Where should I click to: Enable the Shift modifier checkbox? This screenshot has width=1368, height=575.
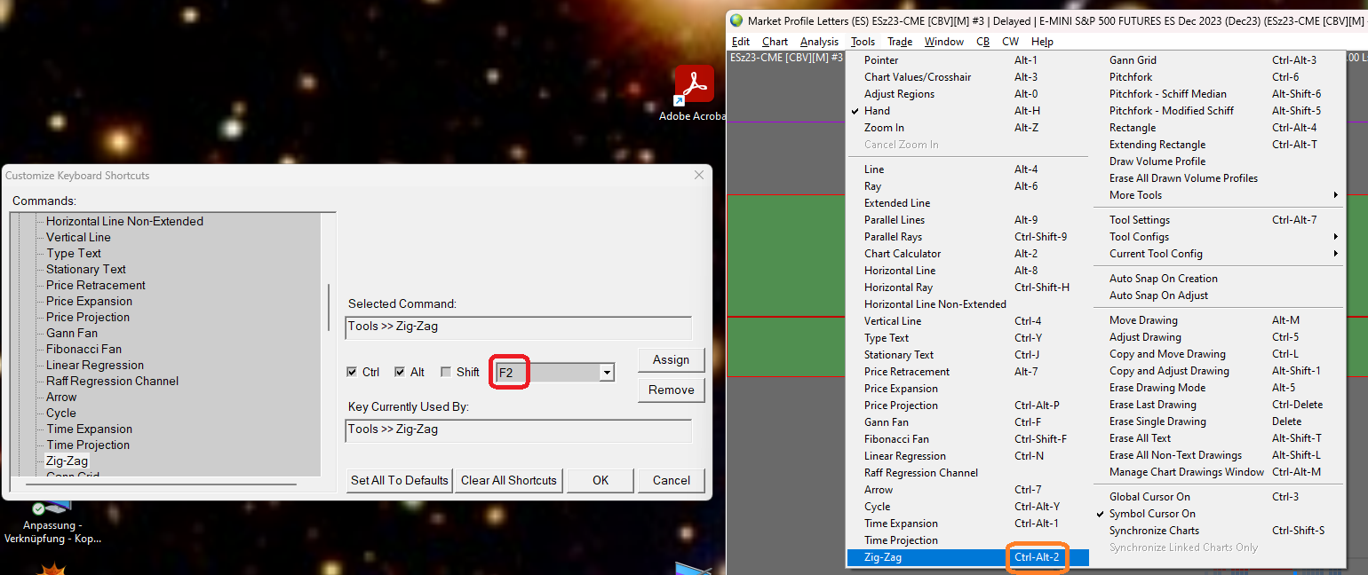click(446, 372)
